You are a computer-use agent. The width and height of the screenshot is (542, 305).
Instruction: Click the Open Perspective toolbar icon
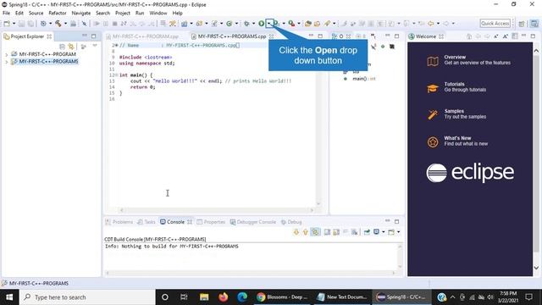[x=522, y=24]
